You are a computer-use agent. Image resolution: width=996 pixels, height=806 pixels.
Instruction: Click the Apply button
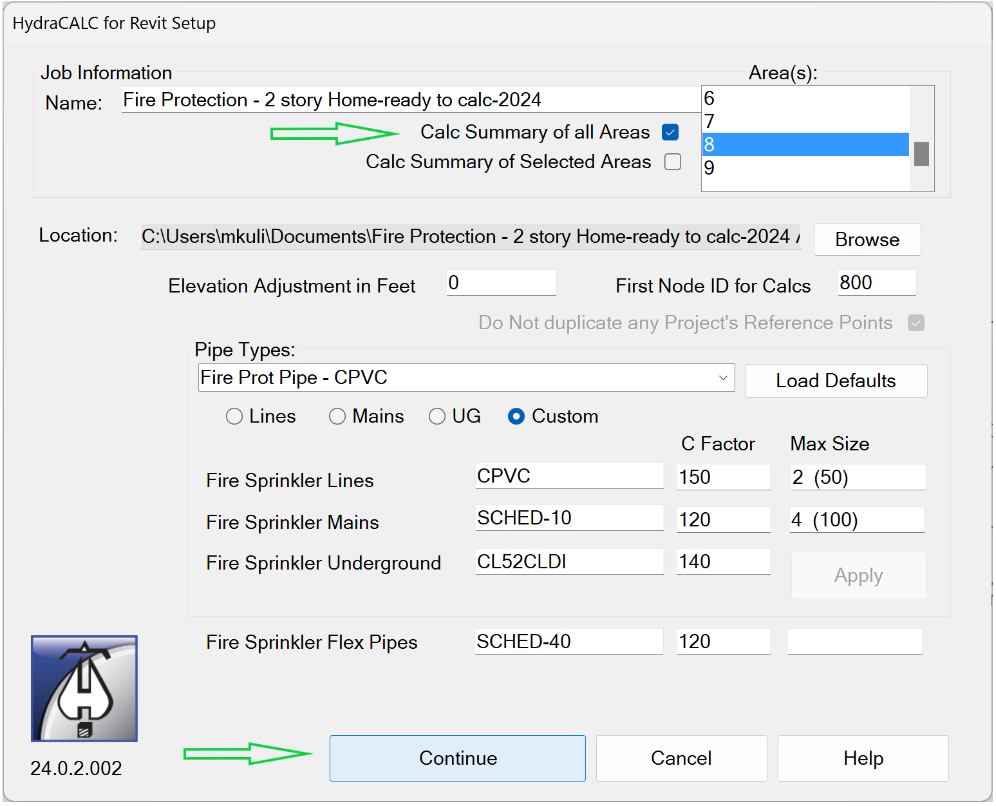858,575
